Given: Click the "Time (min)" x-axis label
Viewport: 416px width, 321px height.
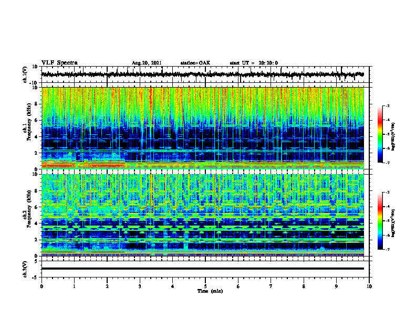Looking at the screenshot, I should [210, 291].
